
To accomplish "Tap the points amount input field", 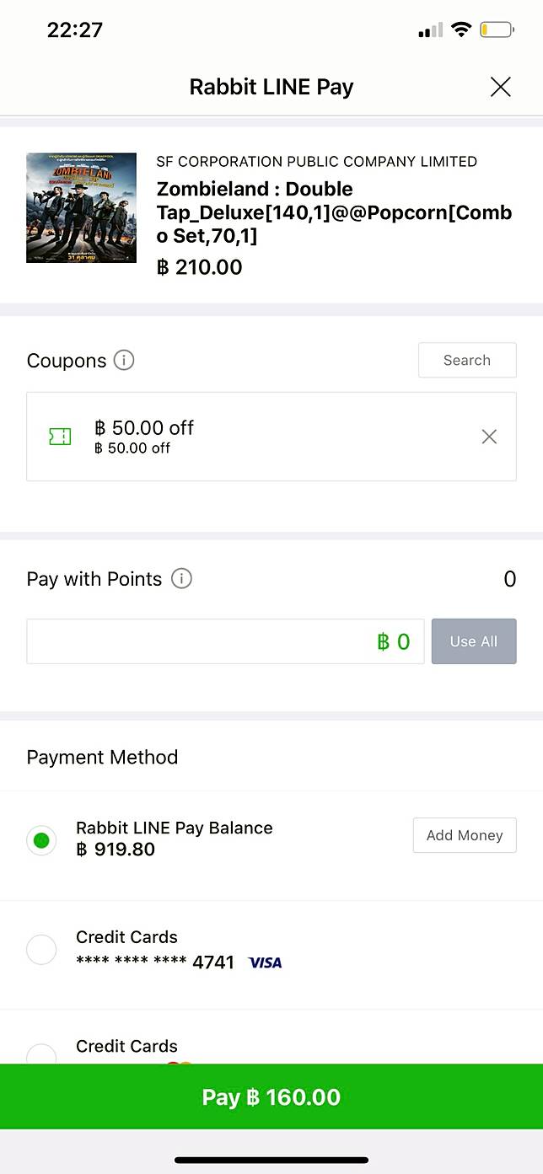I will point(225,641).
